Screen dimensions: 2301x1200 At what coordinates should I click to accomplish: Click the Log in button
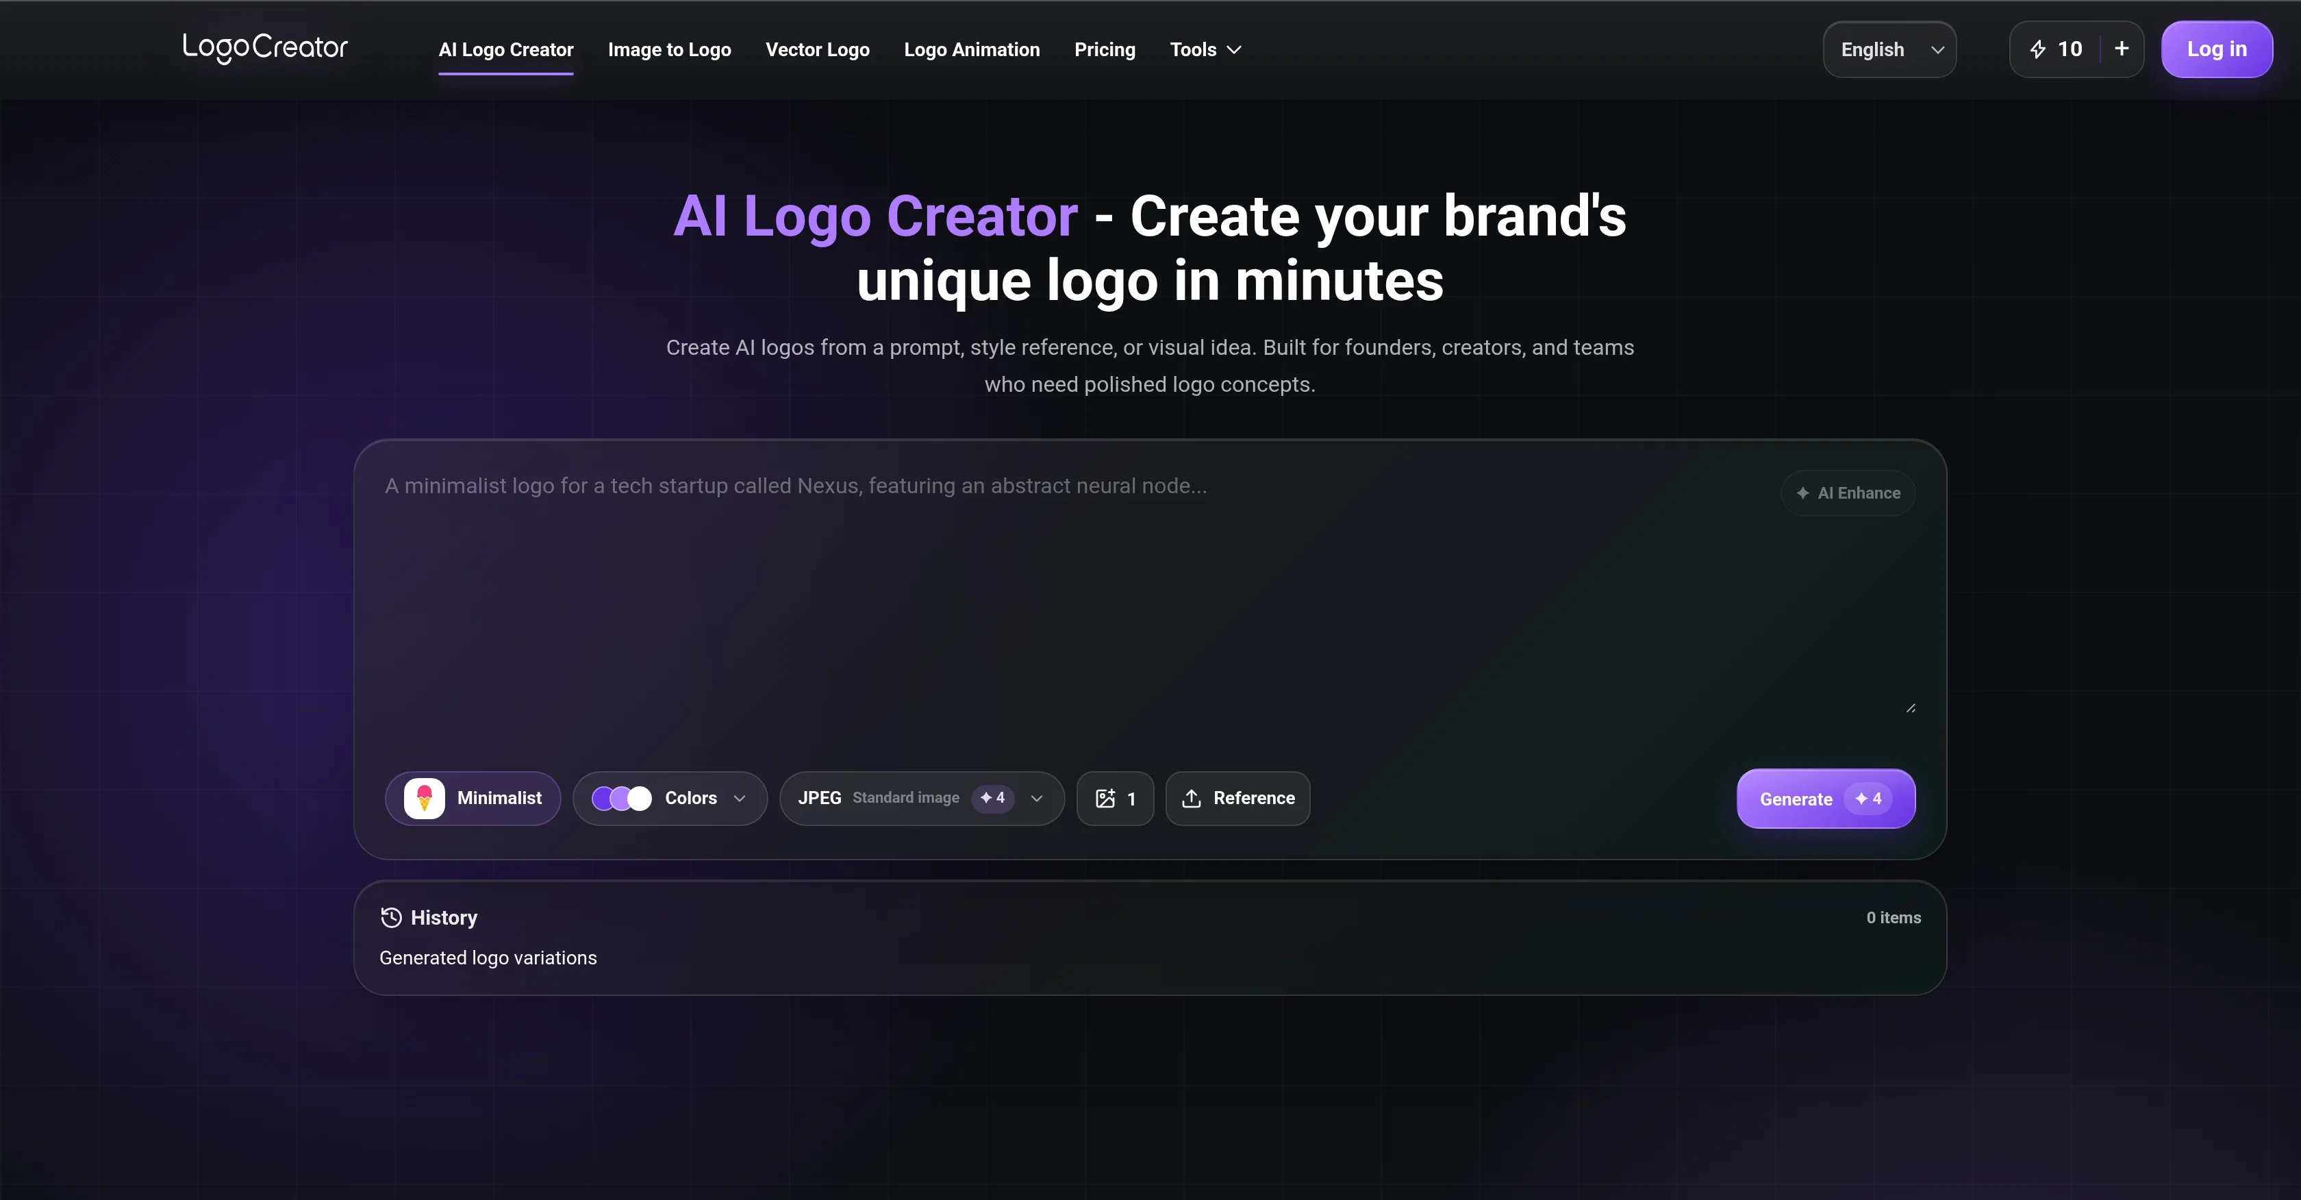pyautogui.click(x=2217, y=49)
